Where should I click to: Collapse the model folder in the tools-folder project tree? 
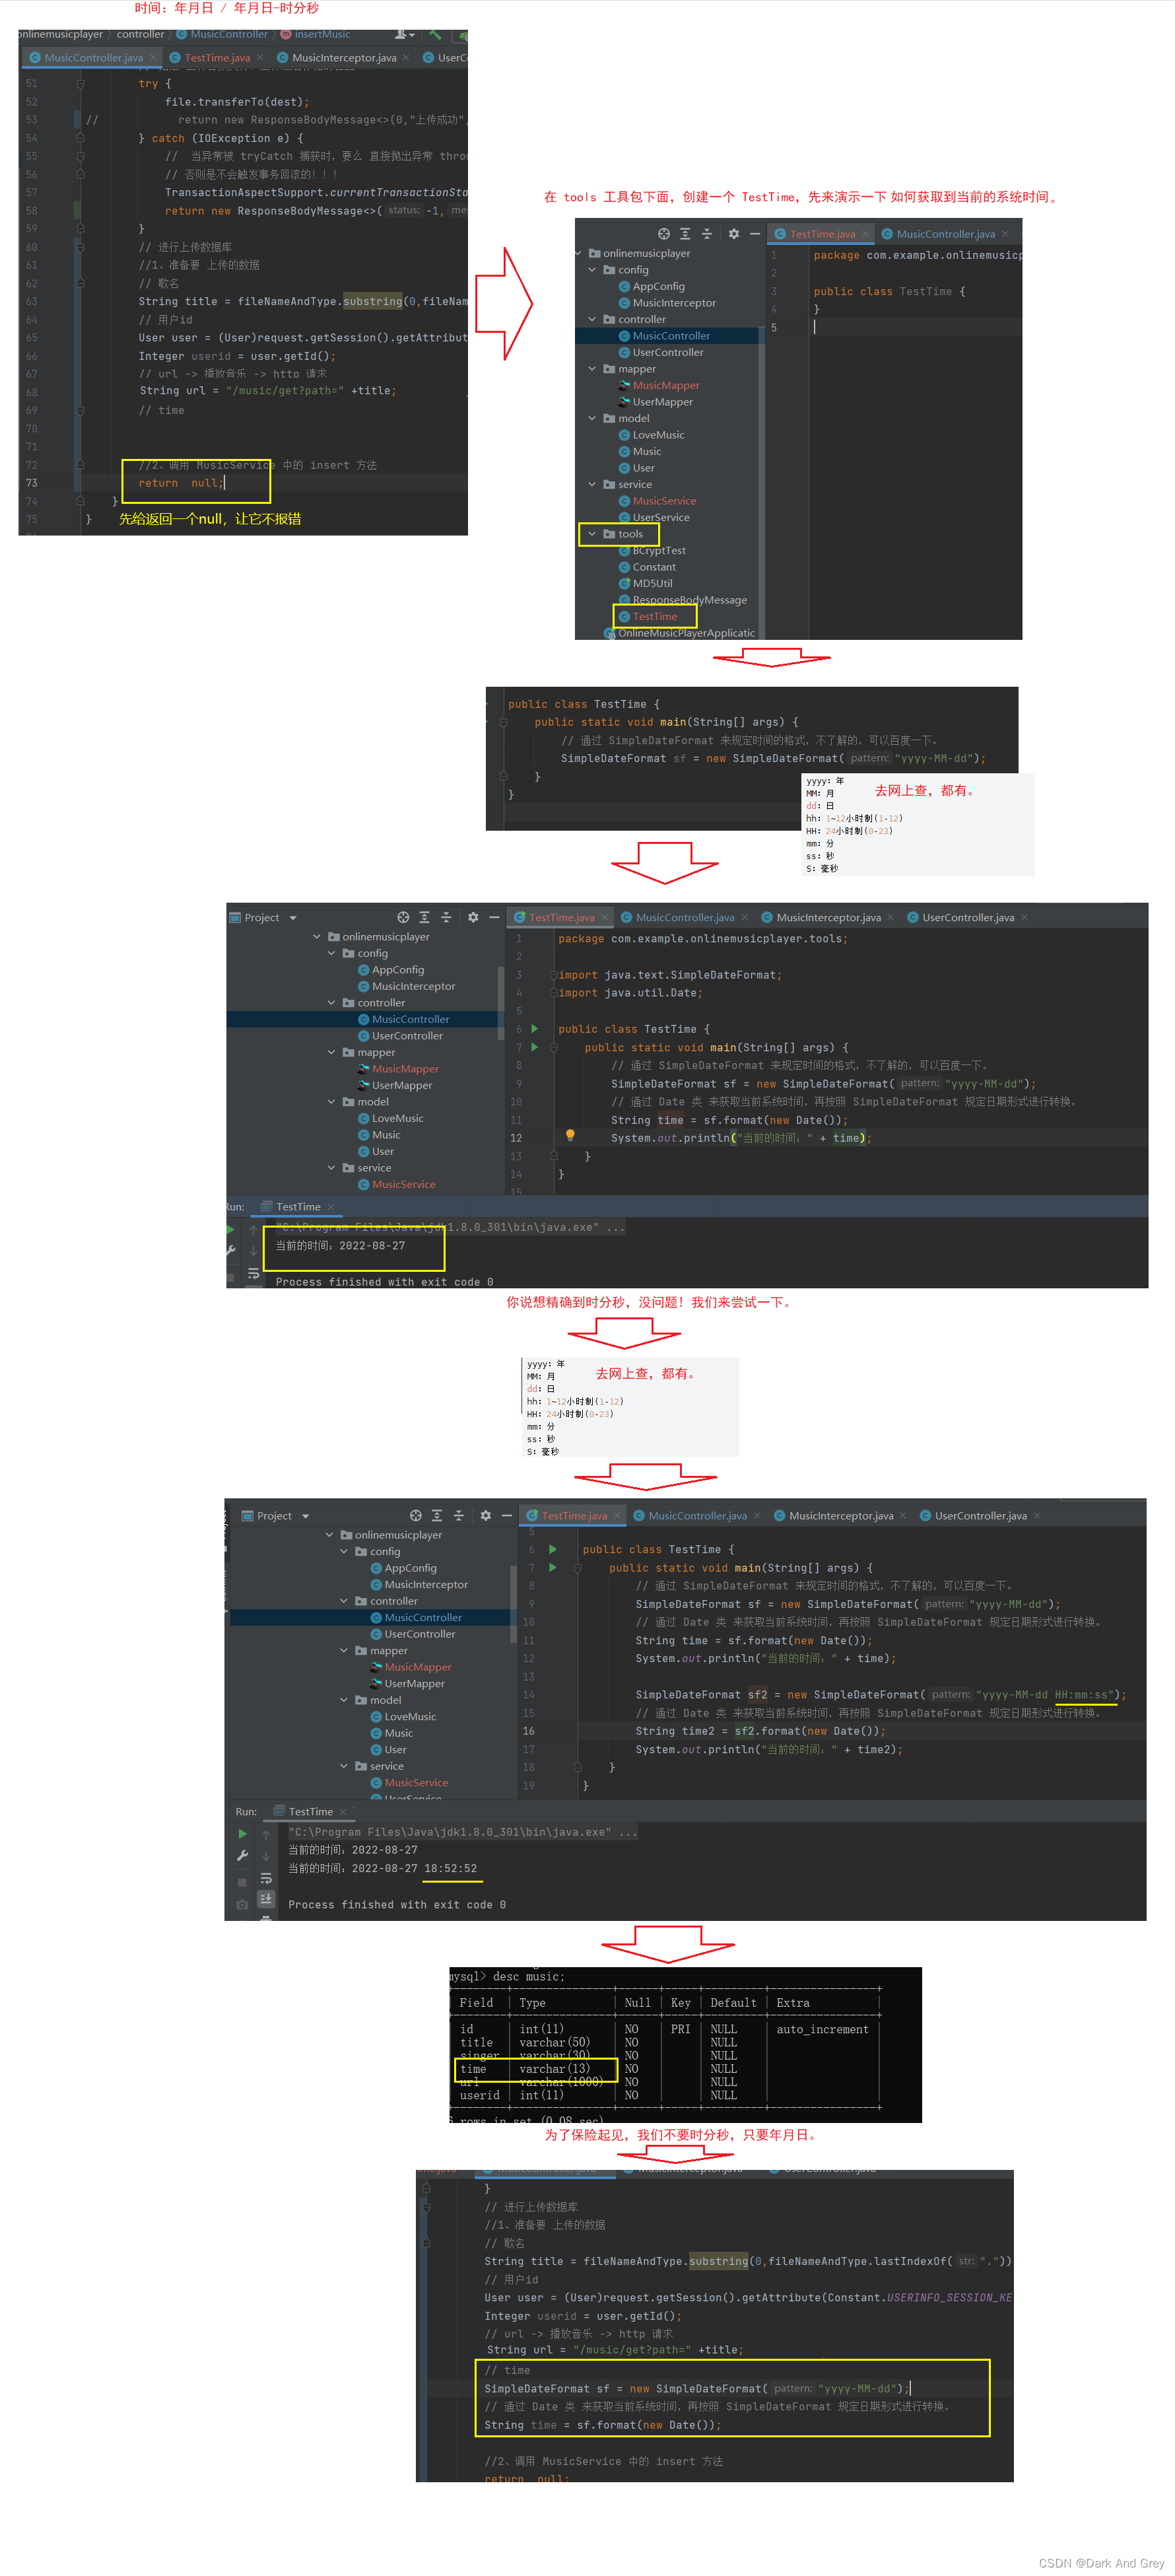click(593, 418)
